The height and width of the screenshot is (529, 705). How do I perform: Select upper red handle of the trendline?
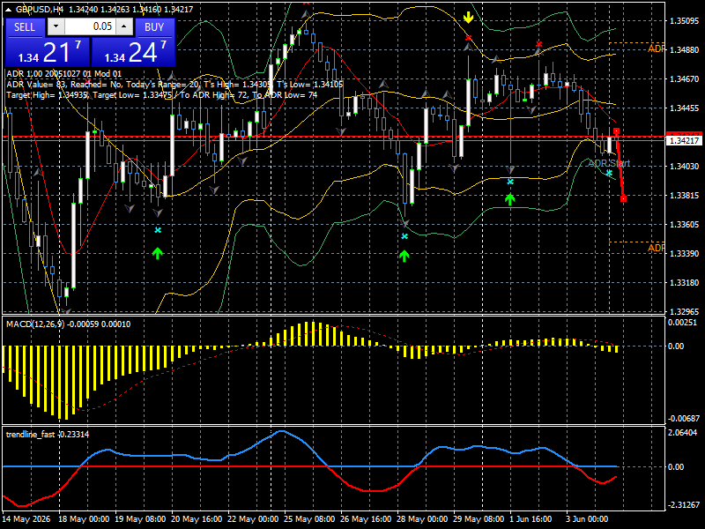(616, 131)
